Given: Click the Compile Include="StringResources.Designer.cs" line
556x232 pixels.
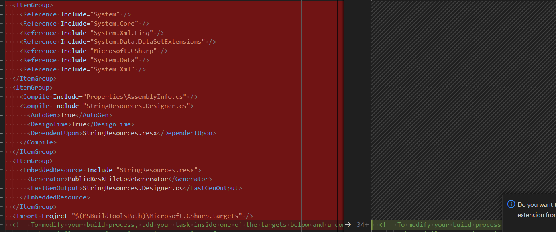Looking at the screenshot, I should click(x=107, y=106).
